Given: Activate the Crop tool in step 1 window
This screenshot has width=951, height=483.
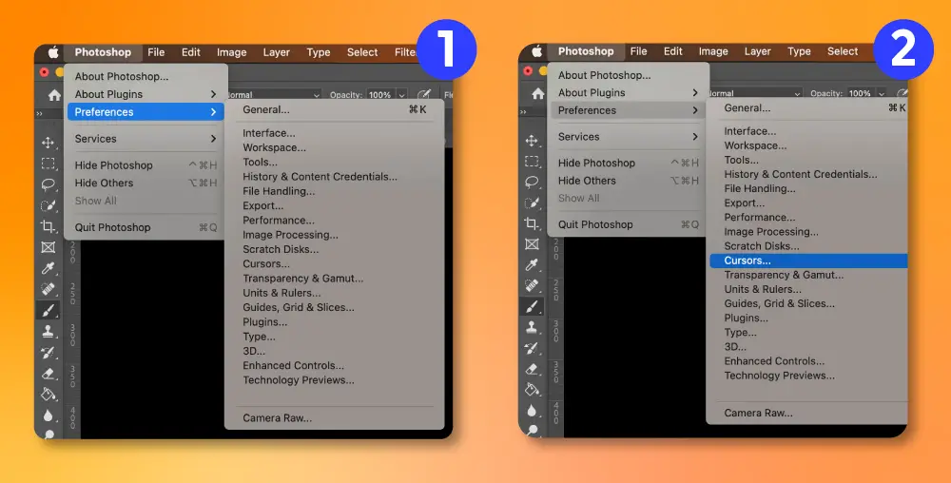Looking at the screenshot, I should tap(48, 226).
